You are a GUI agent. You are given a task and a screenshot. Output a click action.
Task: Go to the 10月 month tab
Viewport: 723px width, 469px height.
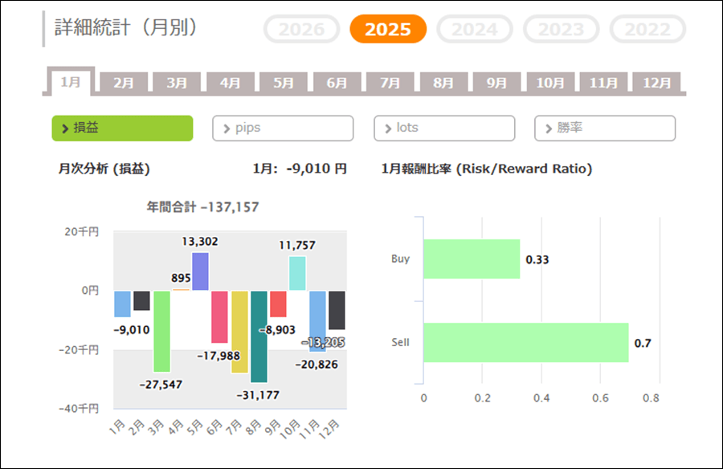pos(549,83)
